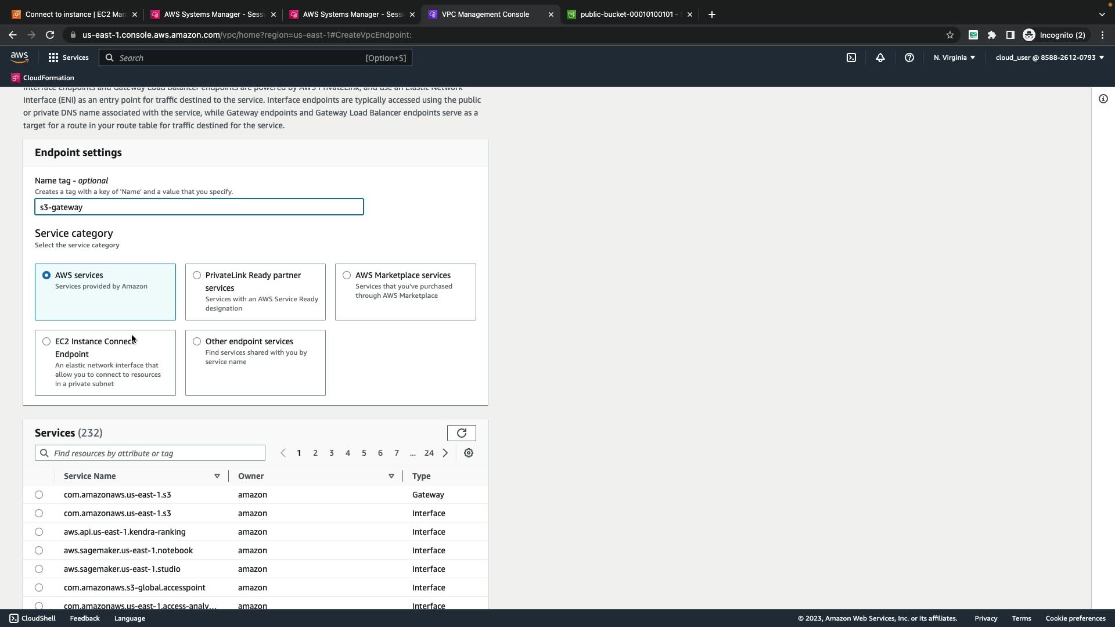
Task: Open cloud_user account dropdown
Action: [1049, 57]
